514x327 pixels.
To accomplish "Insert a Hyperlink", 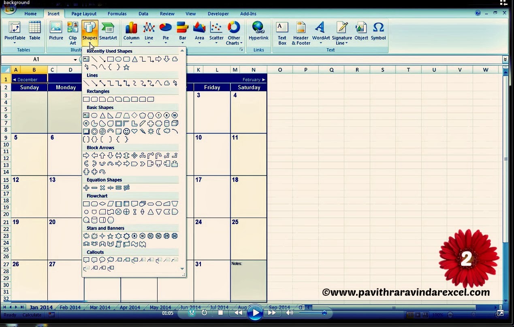I will coord(258,32).
